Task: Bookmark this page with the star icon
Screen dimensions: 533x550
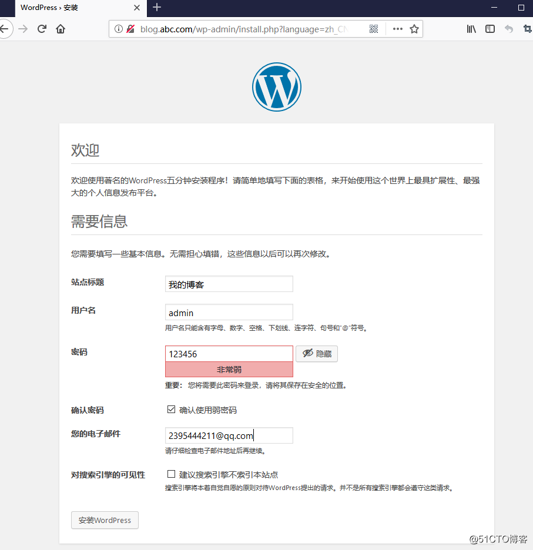Action: click(414, 29)
